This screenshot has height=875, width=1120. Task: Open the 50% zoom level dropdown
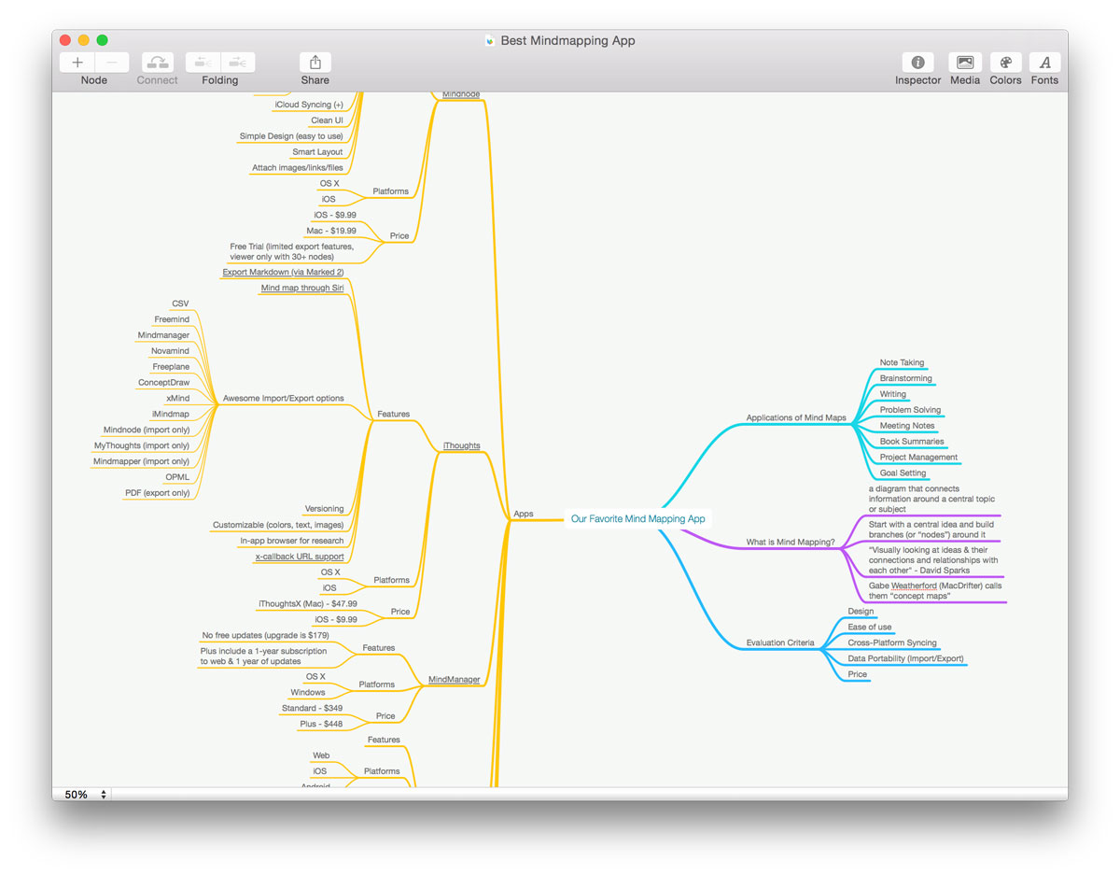pyautogui.click(x=84, y=795)
